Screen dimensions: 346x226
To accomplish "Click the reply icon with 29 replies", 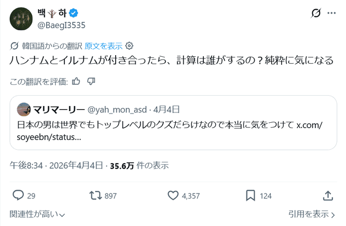I will point(18,195).
